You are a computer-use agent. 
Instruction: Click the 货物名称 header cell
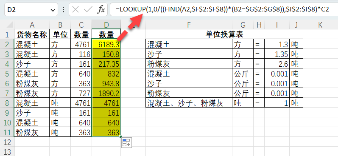[32, 34]
